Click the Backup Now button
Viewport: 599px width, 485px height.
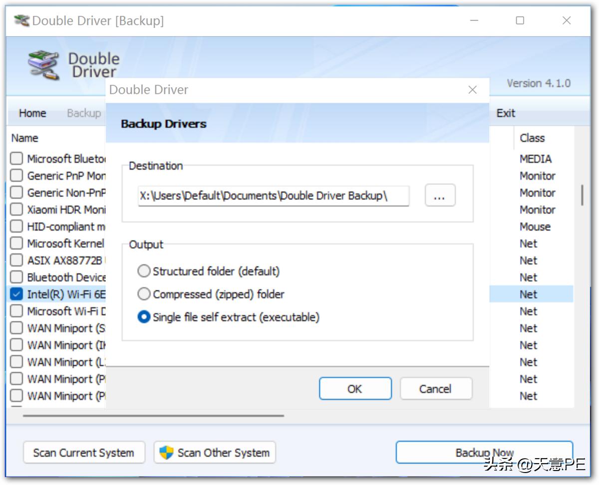click(x=484, y=453)
